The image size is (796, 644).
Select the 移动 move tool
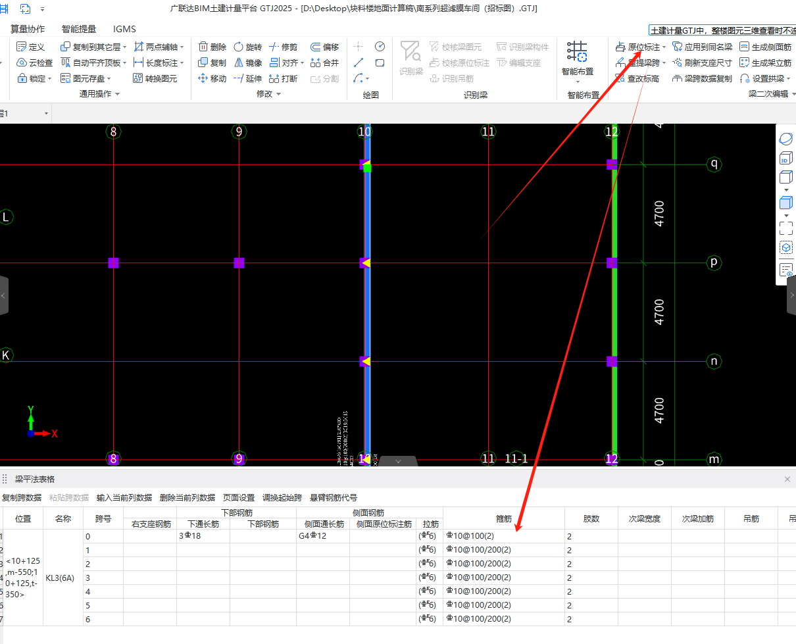212,78
